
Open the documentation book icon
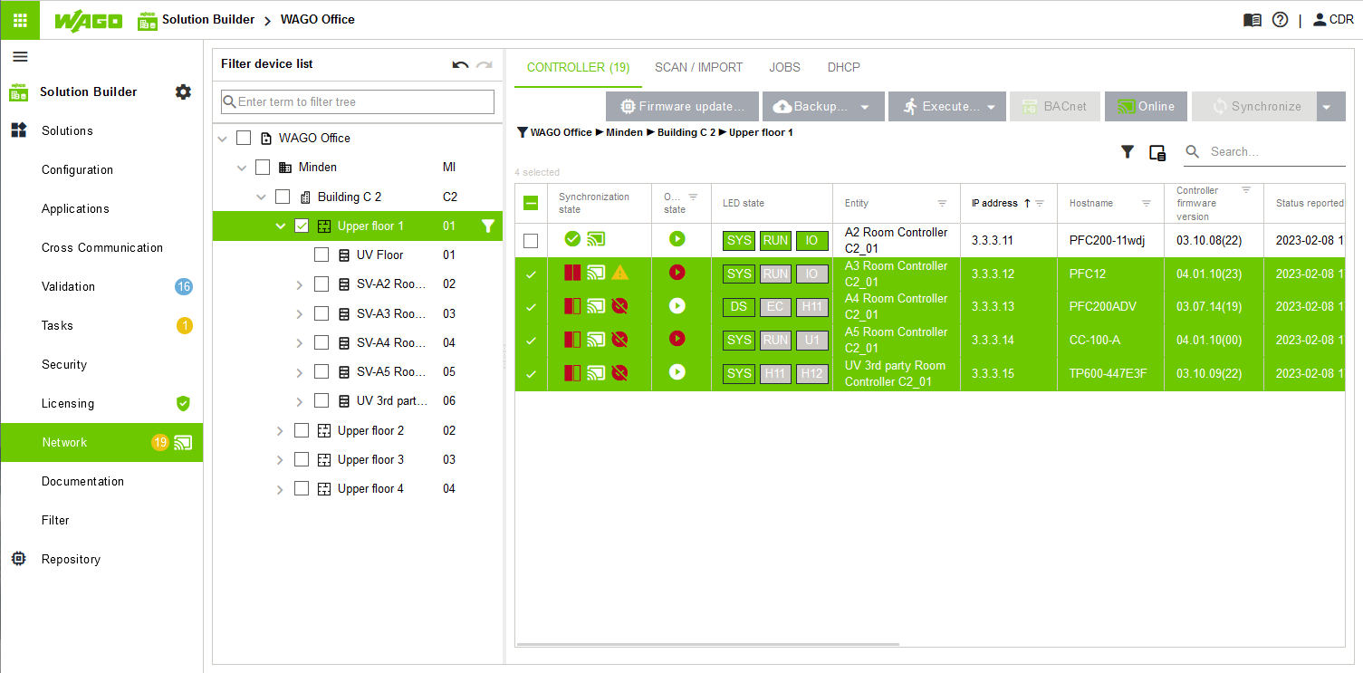(x=1253, y=20)
